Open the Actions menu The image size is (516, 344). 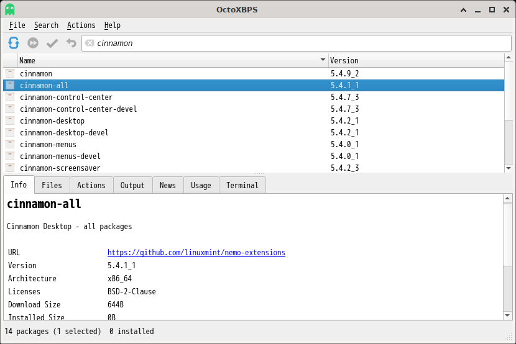(81, 25)
